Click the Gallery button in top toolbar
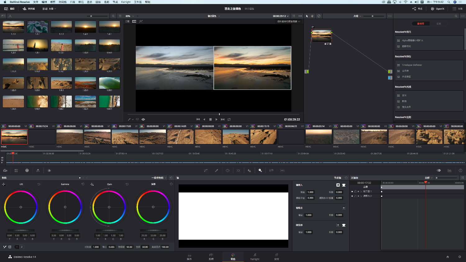This screenshot has width=466, height=262. (9, 9)
